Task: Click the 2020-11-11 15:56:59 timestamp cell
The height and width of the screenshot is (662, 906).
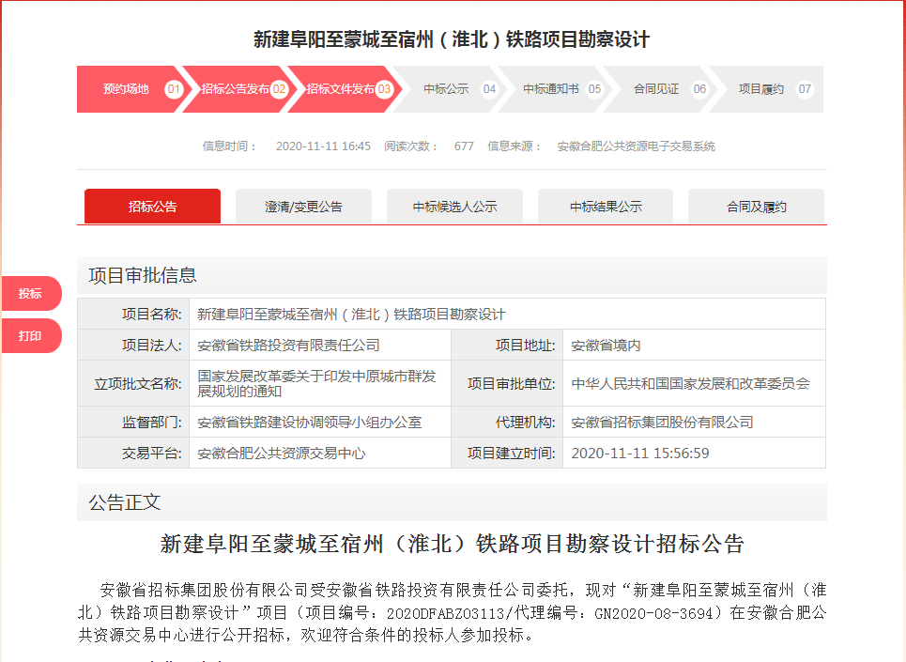Action: coord(694,454)
